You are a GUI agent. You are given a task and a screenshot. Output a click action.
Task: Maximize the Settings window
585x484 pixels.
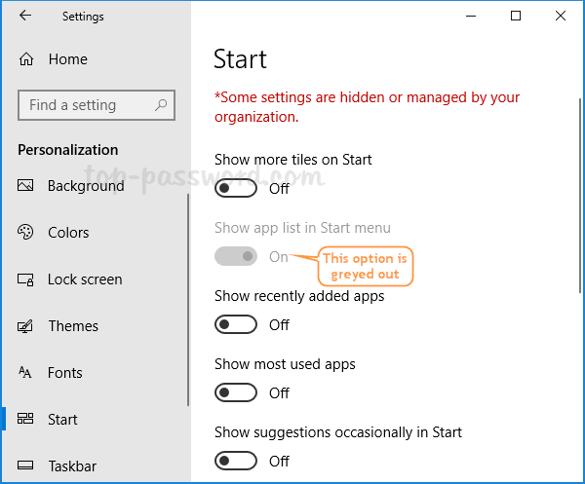point(516,16)
